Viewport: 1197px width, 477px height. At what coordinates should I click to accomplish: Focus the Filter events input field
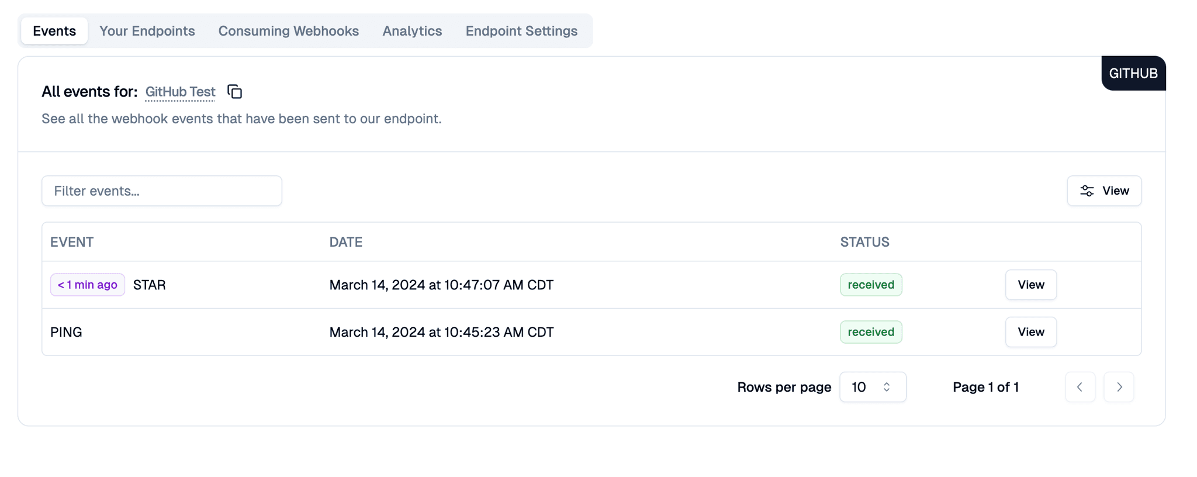coord(162,191)
